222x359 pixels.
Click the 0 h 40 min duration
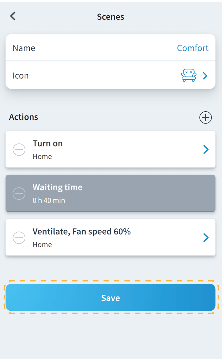tap(49, 201)
